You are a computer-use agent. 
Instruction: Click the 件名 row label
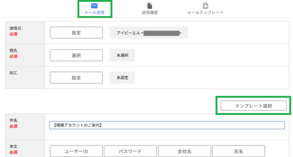coord(13,120)
